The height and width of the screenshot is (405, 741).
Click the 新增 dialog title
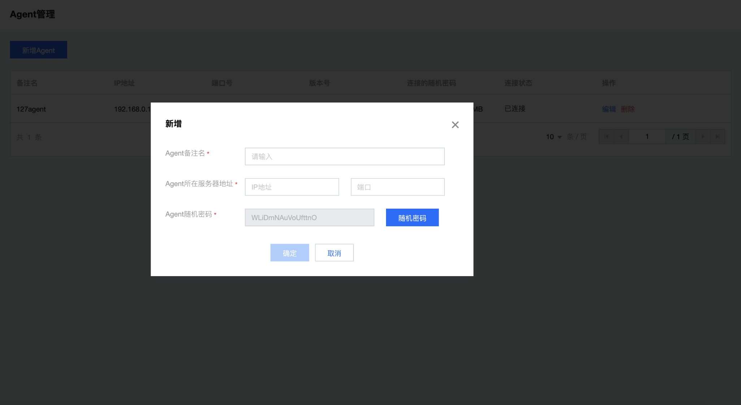coord(173,124)
